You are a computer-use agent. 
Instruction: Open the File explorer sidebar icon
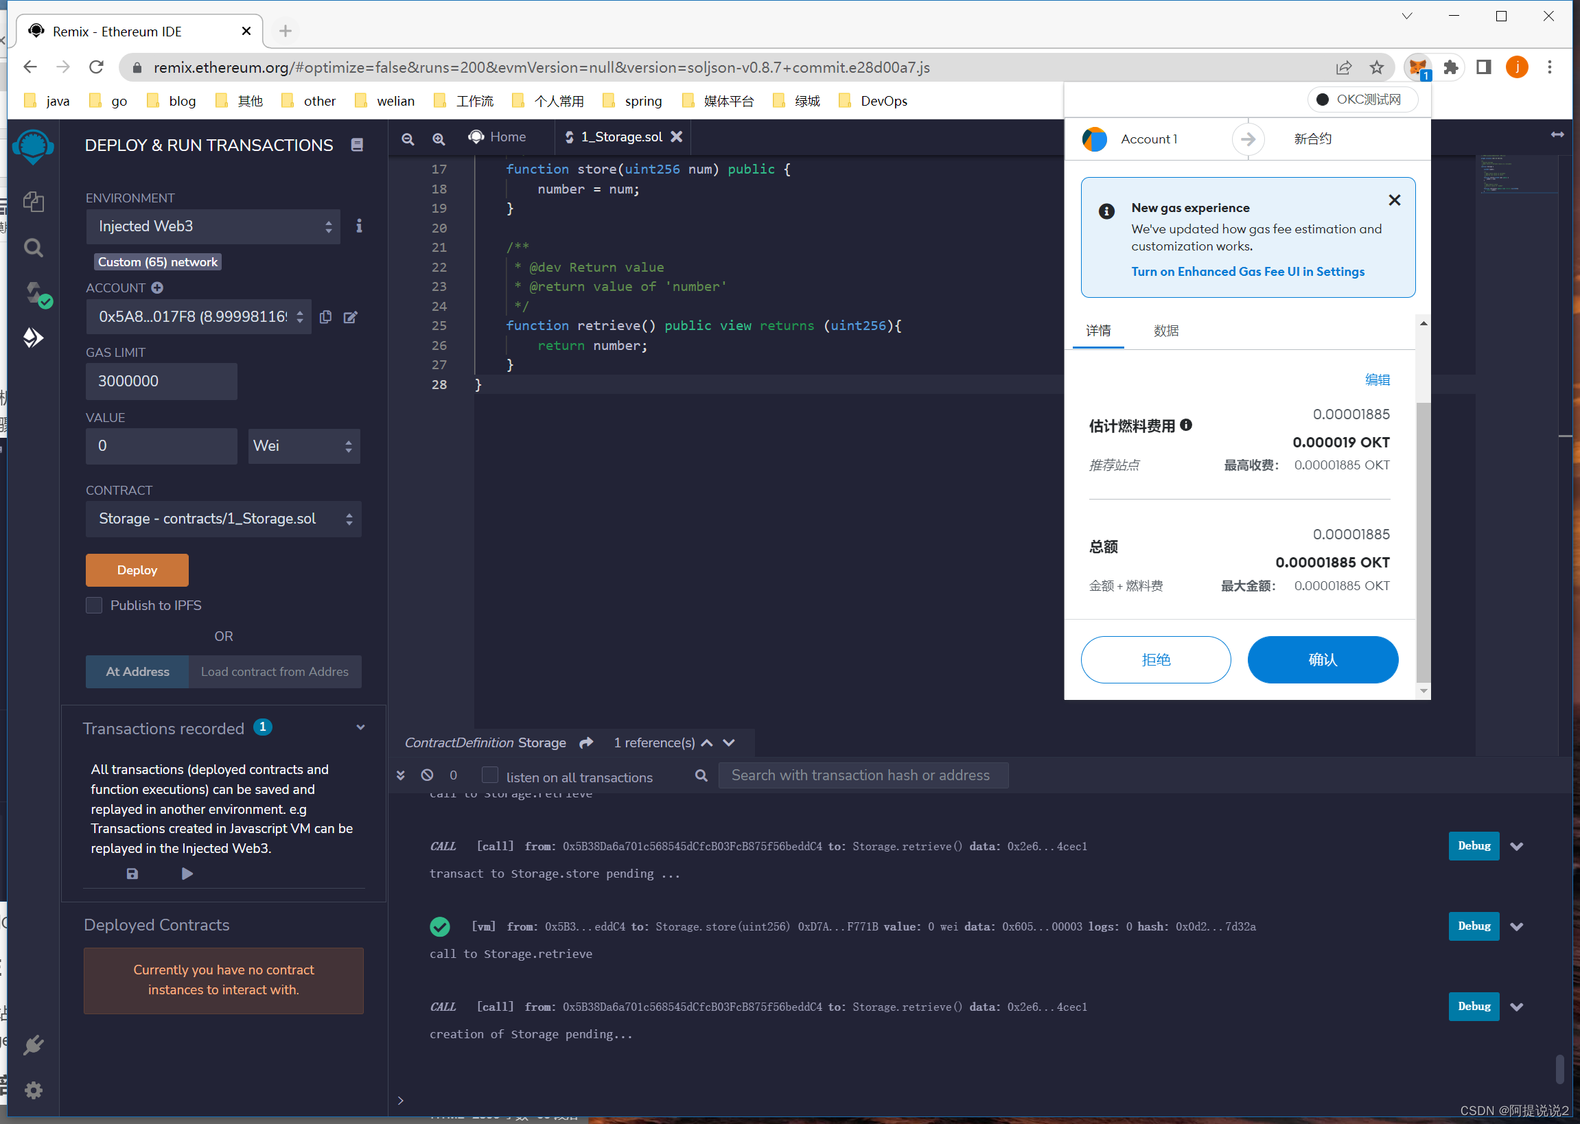[x=33, y=202]
